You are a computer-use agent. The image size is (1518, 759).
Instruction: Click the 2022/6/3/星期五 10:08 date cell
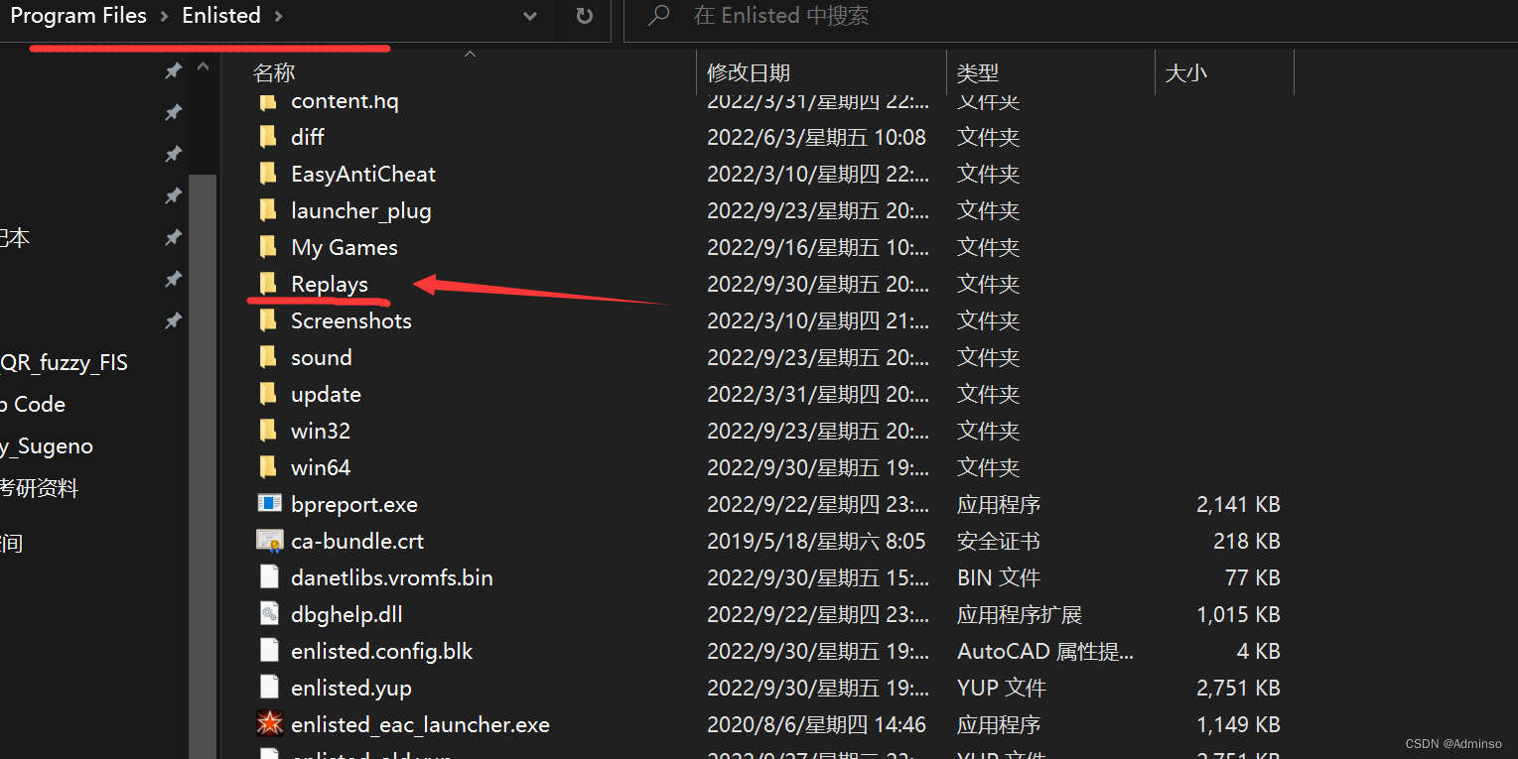816,137
